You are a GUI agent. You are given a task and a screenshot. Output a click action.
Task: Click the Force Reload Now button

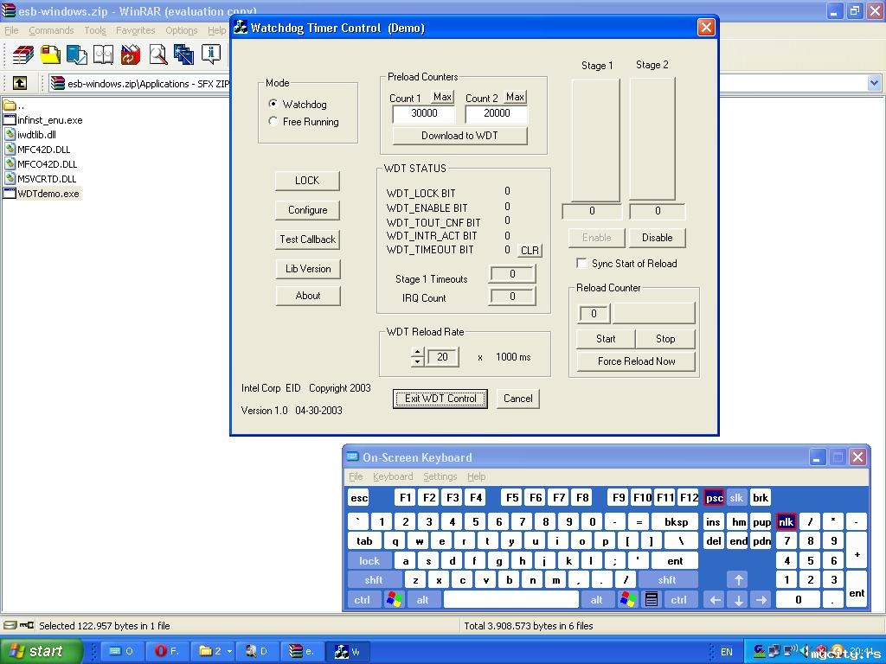(636, 361)
